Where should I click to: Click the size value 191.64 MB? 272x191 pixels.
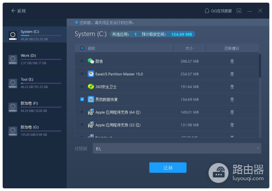click(189, 87)
